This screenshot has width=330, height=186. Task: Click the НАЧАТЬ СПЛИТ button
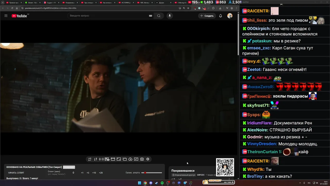[16, 173]
